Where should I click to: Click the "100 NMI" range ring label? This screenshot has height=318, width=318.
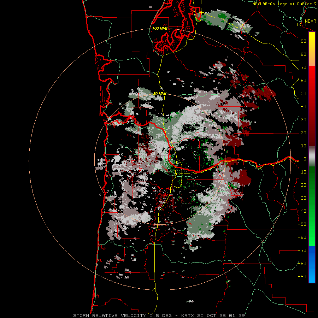[x=160, y=28]
